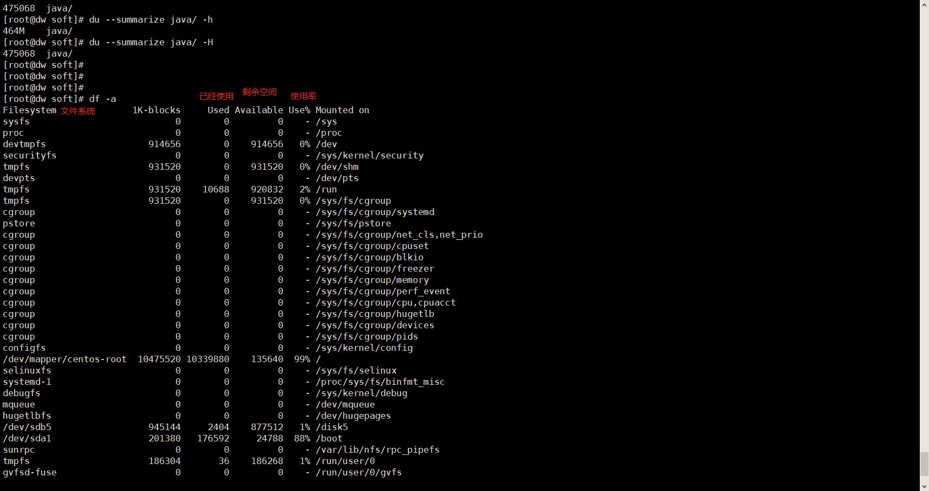
Task: Click the 'securityfs' filesystem name
Action: (30, 155)
